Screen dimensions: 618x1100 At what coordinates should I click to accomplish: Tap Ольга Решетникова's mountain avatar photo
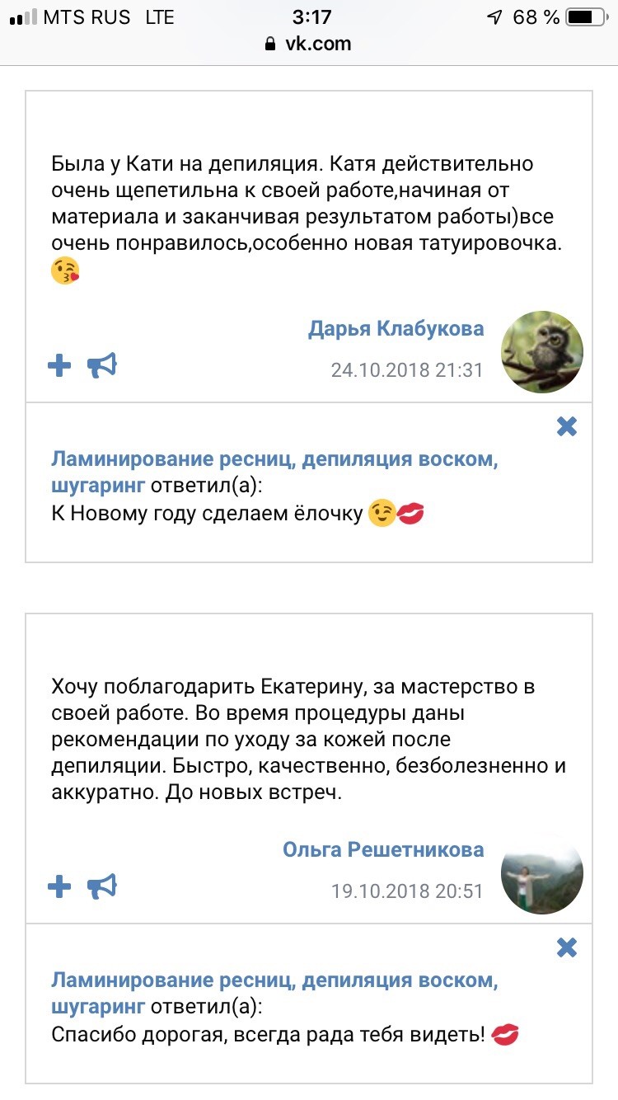[x=542, y=873]
